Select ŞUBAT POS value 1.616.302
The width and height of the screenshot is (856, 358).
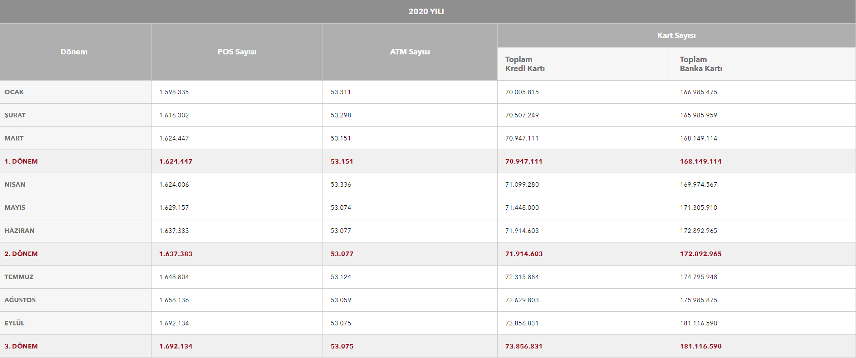coord(174,115)
